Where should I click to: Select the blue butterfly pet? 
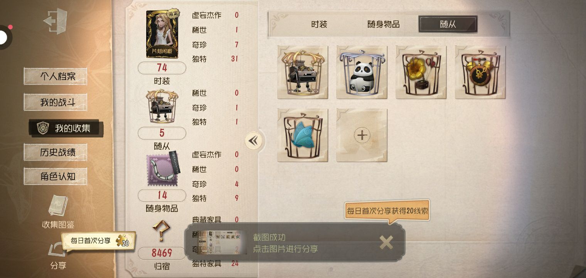pyautogui.click(x=303, y=135)
